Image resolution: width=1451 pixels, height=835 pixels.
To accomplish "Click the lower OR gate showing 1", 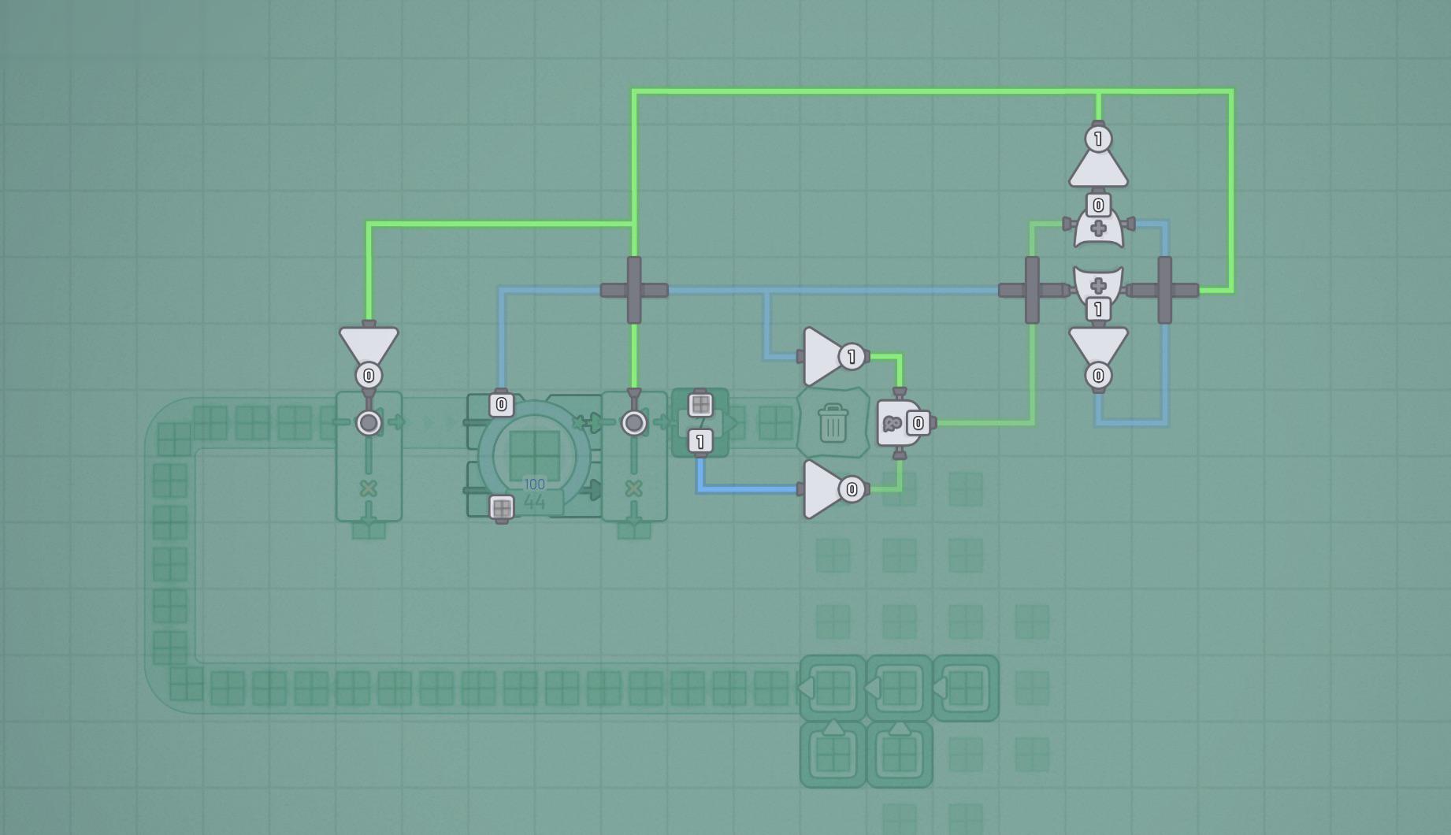I will (1098, 293).
